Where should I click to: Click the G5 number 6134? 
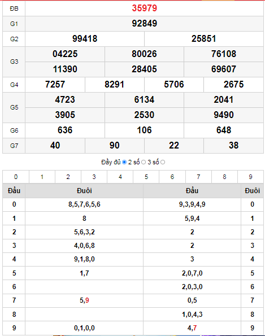[144, 99]
